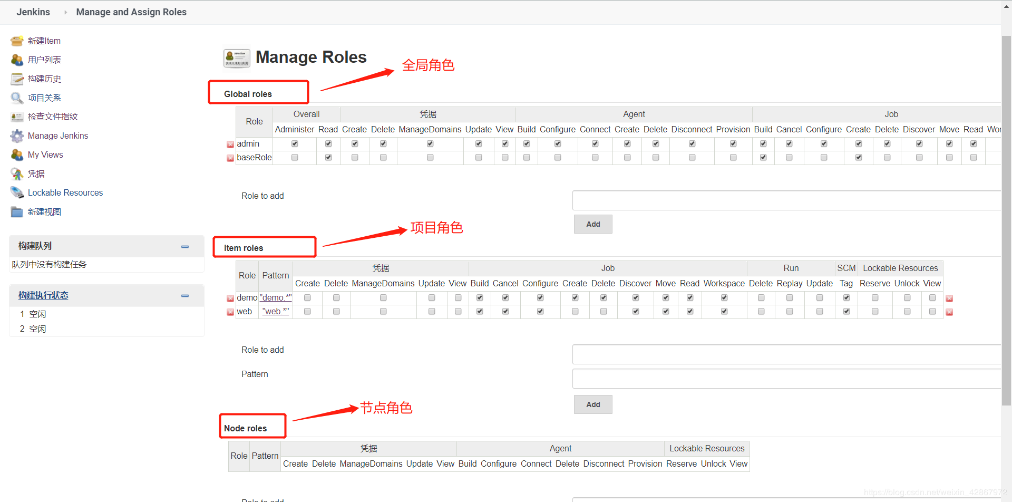Focus the Global Role to add field
The height and width of the screenshot is (502, 1012).
[x=786, y=200]
